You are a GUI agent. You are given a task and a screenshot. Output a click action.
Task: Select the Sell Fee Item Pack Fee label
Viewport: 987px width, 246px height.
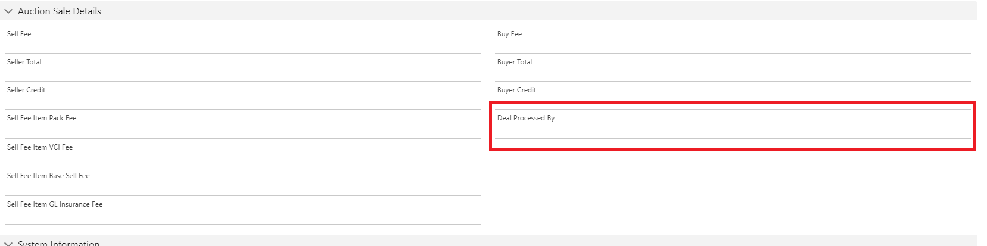click(x=42, y=118)
